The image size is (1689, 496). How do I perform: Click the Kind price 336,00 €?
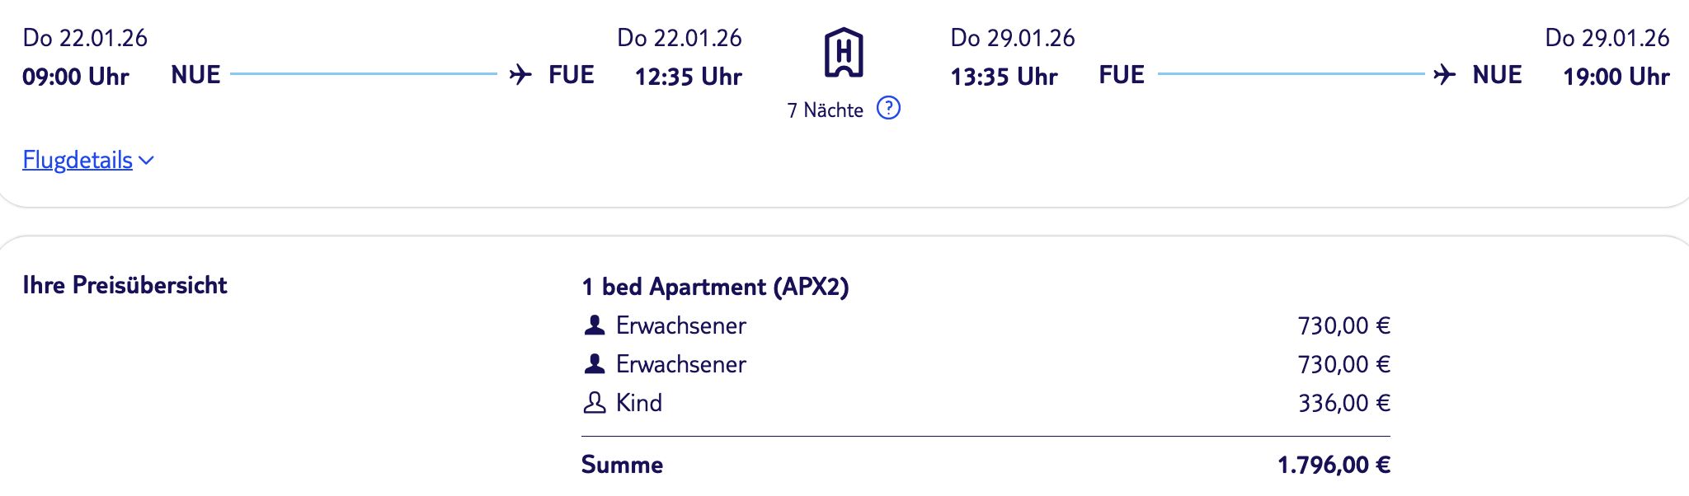point(1343,403)
